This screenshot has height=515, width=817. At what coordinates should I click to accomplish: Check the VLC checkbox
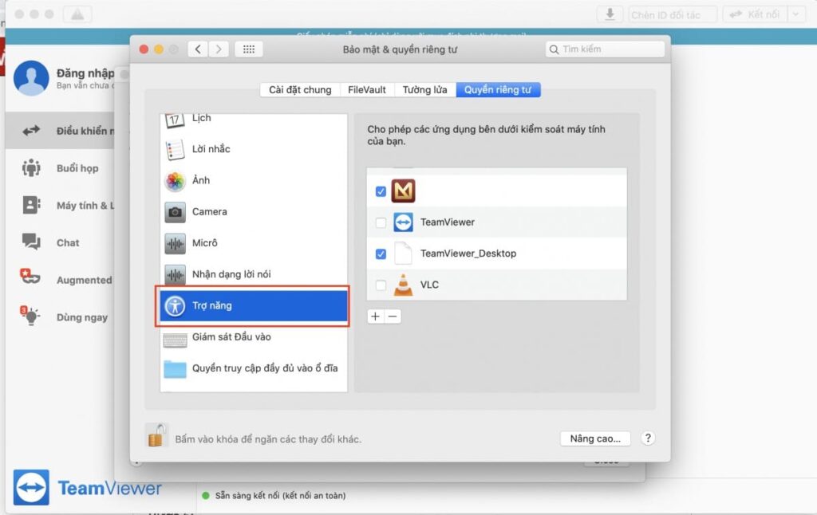click(x=381, y=285)
